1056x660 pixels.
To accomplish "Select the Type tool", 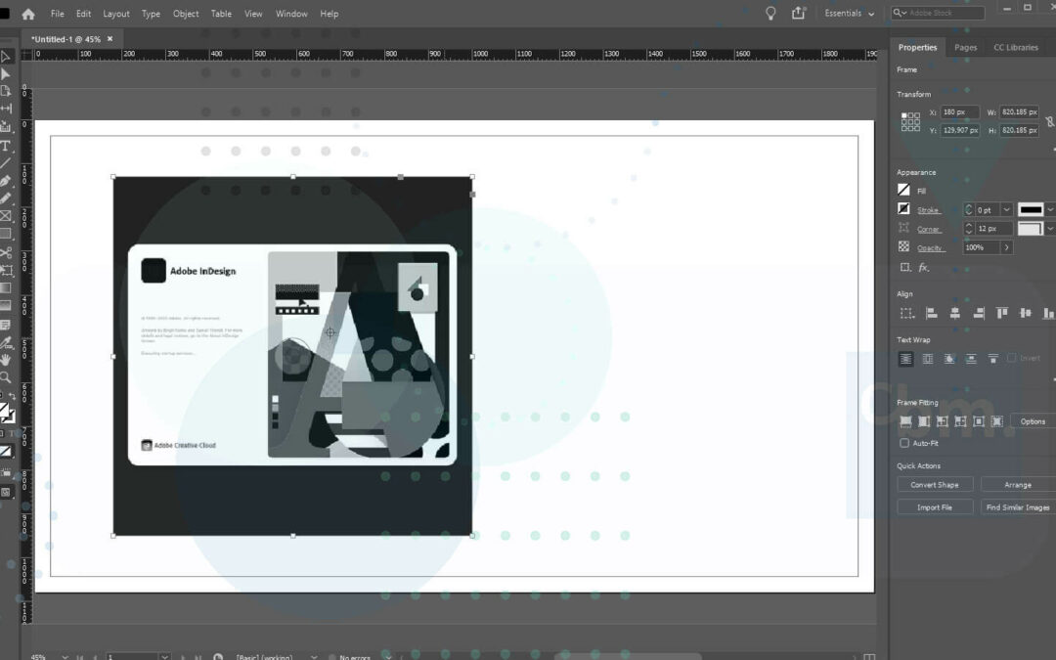I will pyautogui.click(x=6, y=146).
